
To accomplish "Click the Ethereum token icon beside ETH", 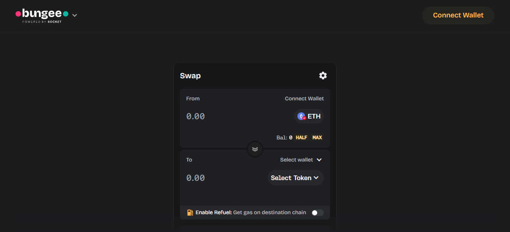I will (300, 116).
